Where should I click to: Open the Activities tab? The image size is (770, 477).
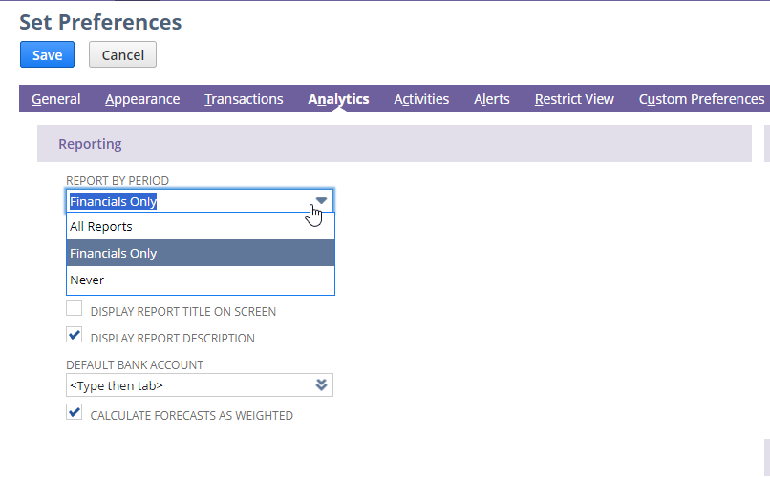point(421,99)
